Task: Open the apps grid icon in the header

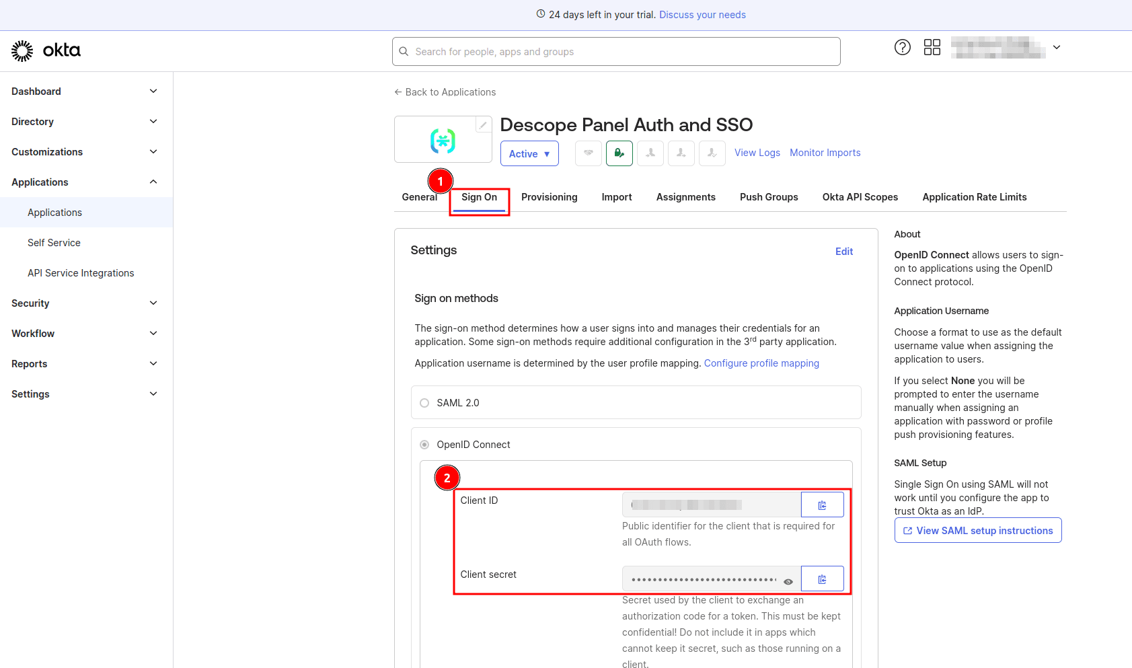Action: 932,47
